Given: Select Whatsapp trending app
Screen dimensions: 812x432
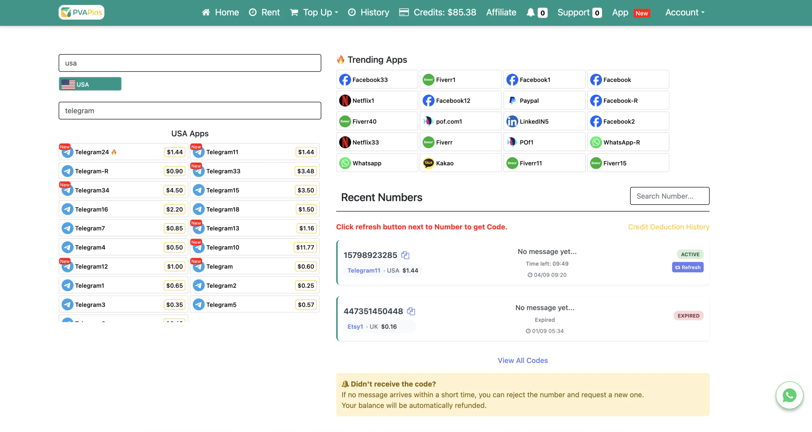Looking at the screenshot, I should [377, 163].
